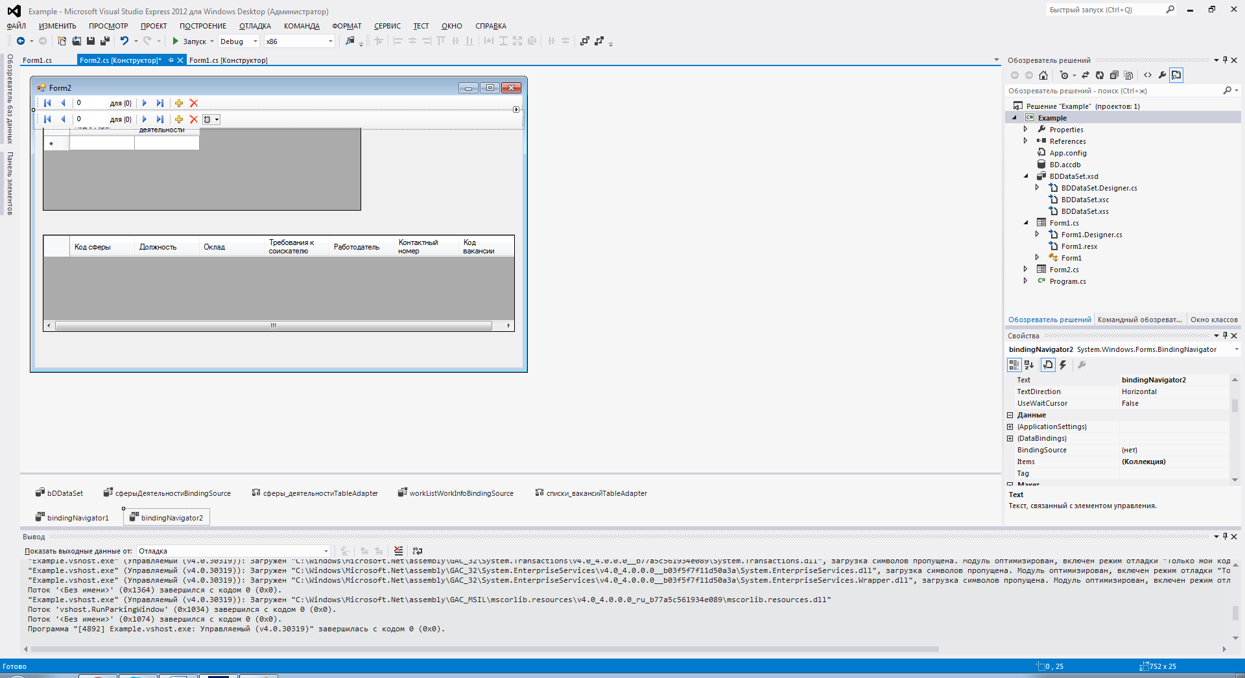This screenshot has height=678, width=1245.
Task: Click Add new (plus) in upper navigator
Action: click(179, 103)
